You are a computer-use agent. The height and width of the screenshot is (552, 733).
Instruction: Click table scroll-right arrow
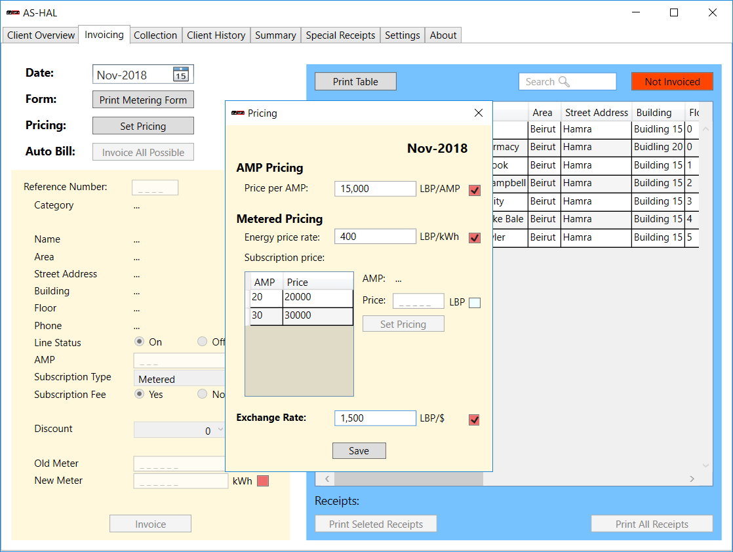pos(692,479)
